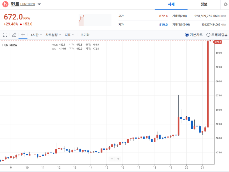Image resolution: width=229 pixels, height=172 pixels.
Task: Click the 600.0 price axis label
Action: tap(219, 81)
